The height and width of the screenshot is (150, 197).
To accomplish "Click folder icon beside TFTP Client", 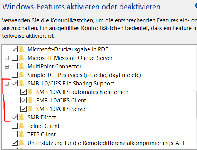I will click(21, 134).
